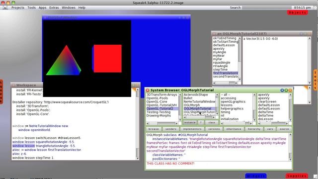Open the source view dropdown button
The width and height of the screenshot is (318, 179).
pos(284,129)
